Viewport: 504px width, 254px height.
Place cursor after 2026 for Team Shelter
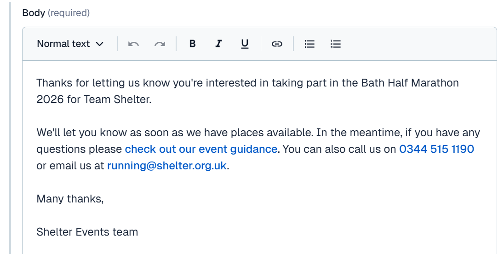pos(152,99)
